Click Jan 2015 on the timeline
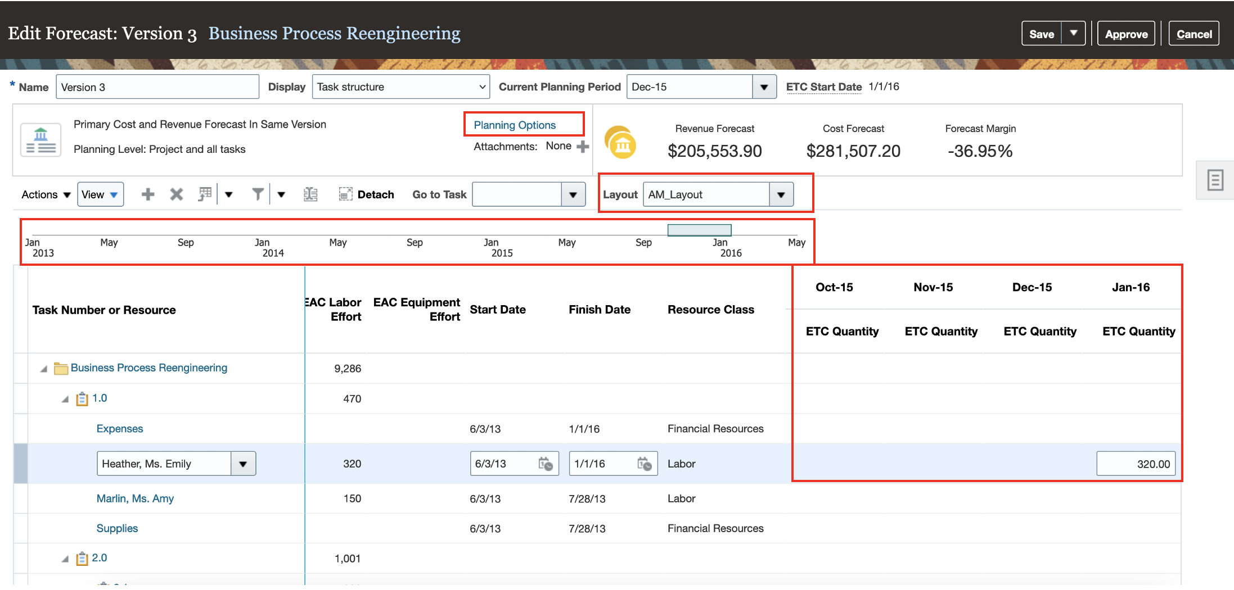 (498, 248)
